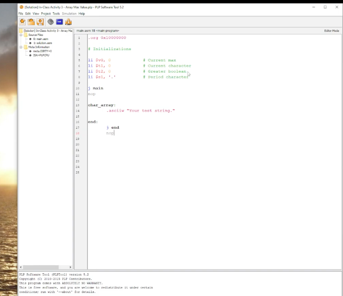Click the Meta Information folder icon

(26, 47)
